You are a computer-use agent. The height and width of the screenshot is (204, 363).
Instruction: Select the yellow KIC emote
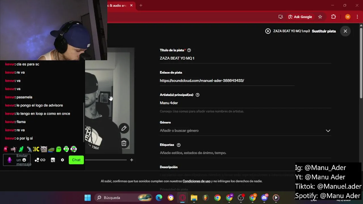click(36, 149)
